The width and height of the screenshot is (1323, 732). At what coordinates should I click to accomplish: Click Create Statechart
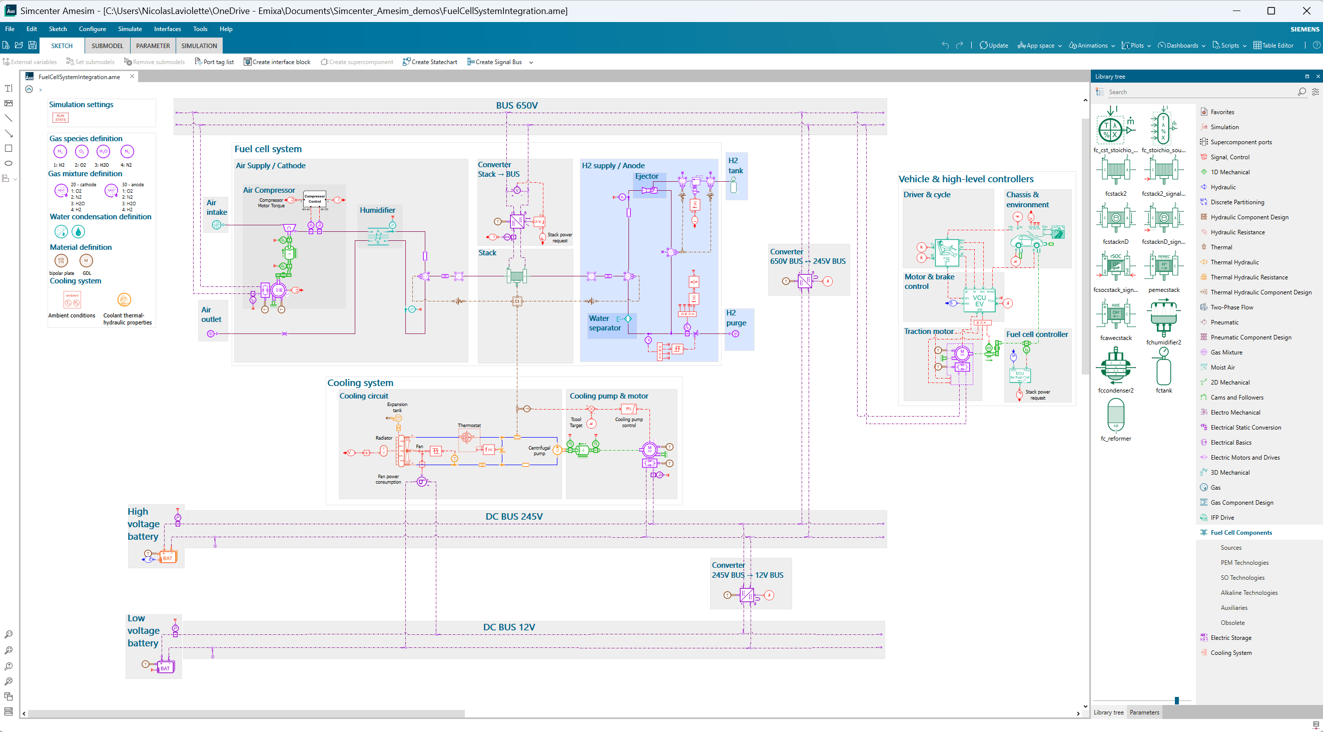pyautogui.click(x=430, y=62)
